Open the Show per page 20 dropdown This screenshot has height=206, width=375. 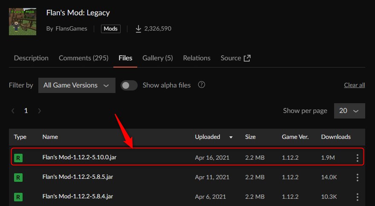pyautogui.click(x=349, y=110)
